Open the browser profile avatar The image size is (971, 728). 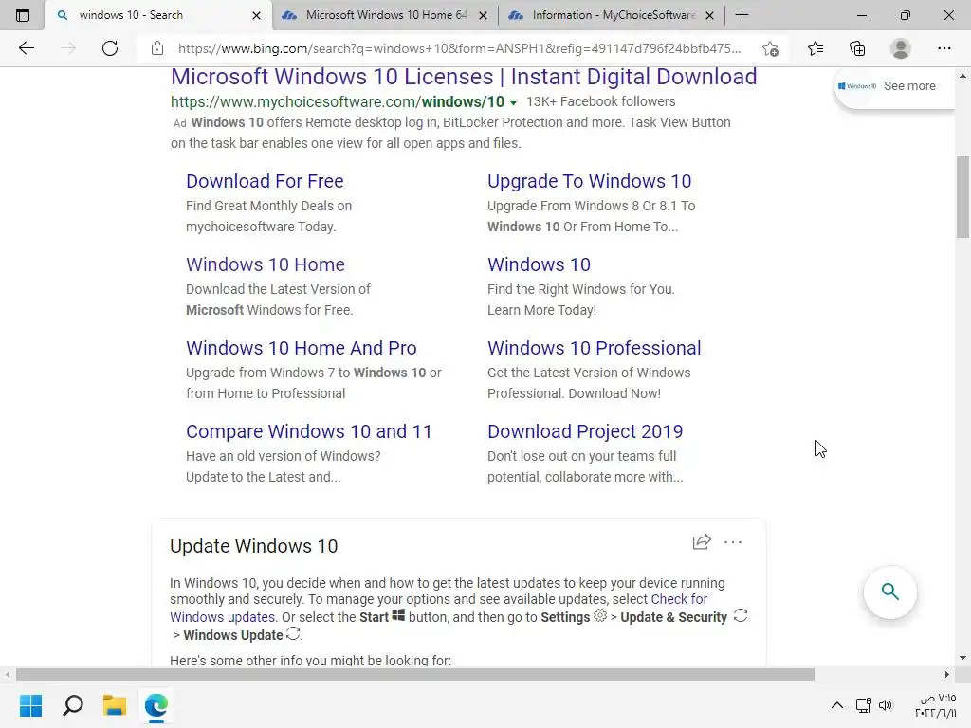tap(901, 48)
